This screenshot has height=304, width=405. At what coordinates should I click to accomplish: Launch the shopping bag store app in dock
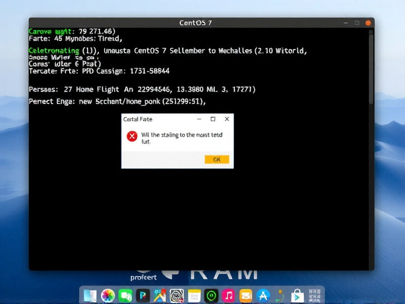pos(297,295)
